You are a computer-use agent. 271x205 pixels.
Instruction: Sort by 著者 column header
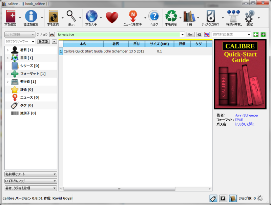[x=116, y=44]
